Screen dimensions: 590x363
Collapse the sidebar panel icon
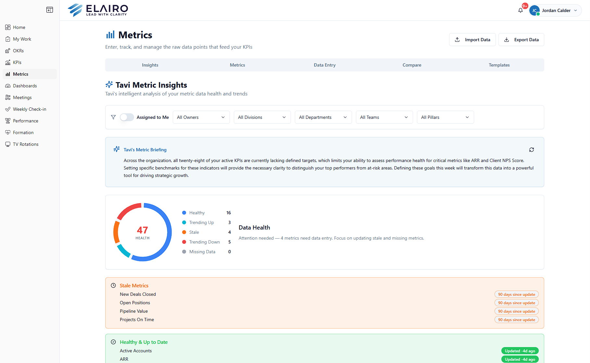[x=50, y=10]
